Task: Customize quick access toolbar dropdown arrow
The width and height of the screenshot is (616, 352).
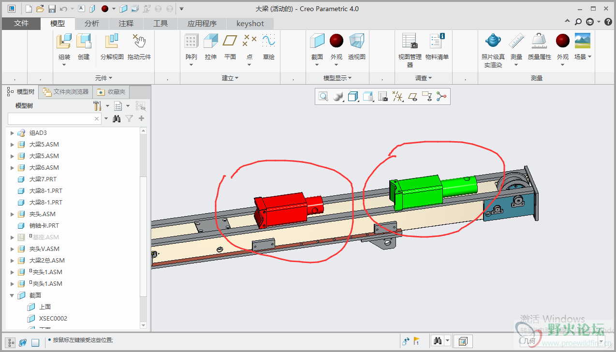Action: [181, 9]
